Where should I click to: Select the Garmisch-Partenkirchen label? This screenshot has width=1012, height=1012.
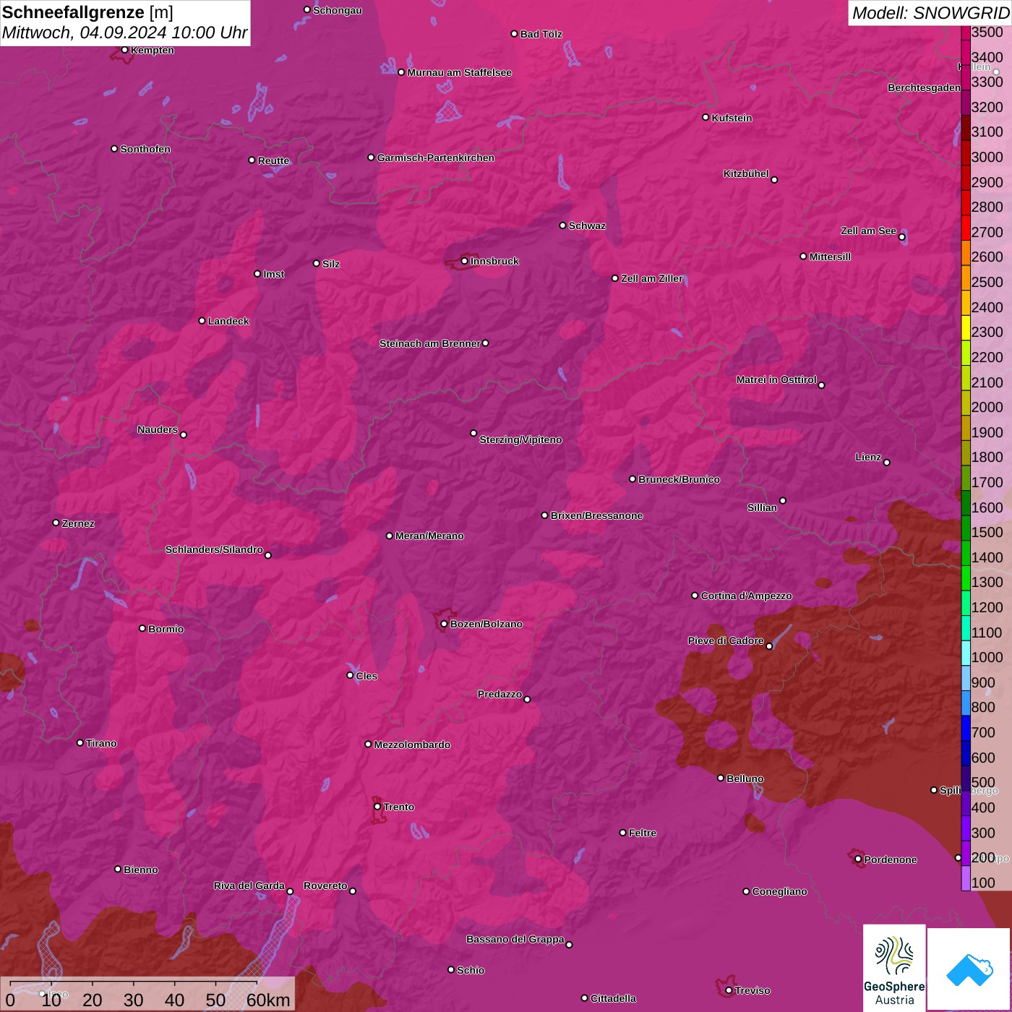click(x=436, y=158)
